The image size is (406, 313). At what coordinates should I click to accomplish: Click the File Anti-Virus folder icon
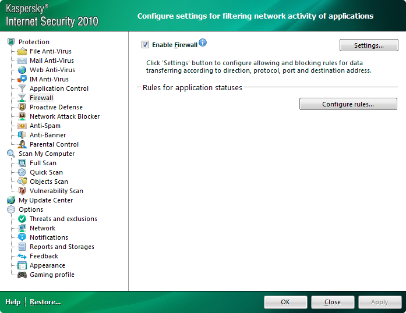22,51
